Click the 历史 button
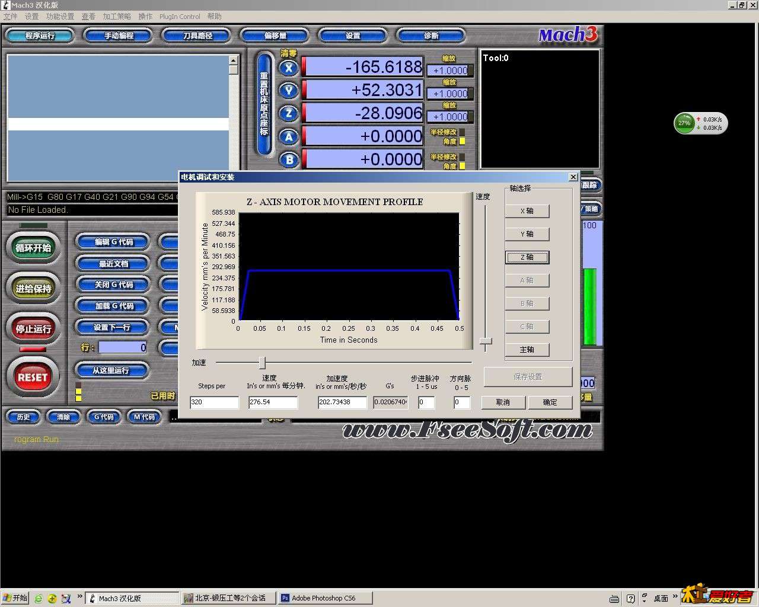The width and height of the screenshot is (759, 607). tap(23, 417)
